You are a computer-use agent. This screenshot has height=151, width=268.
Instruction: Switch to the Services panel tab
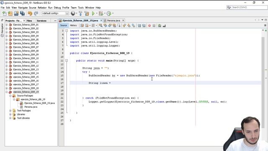coord(41,21)
